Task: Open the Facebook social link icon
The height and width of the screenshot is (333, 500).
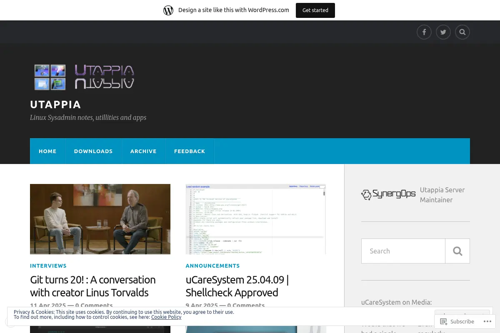Action: pos(424,32)
